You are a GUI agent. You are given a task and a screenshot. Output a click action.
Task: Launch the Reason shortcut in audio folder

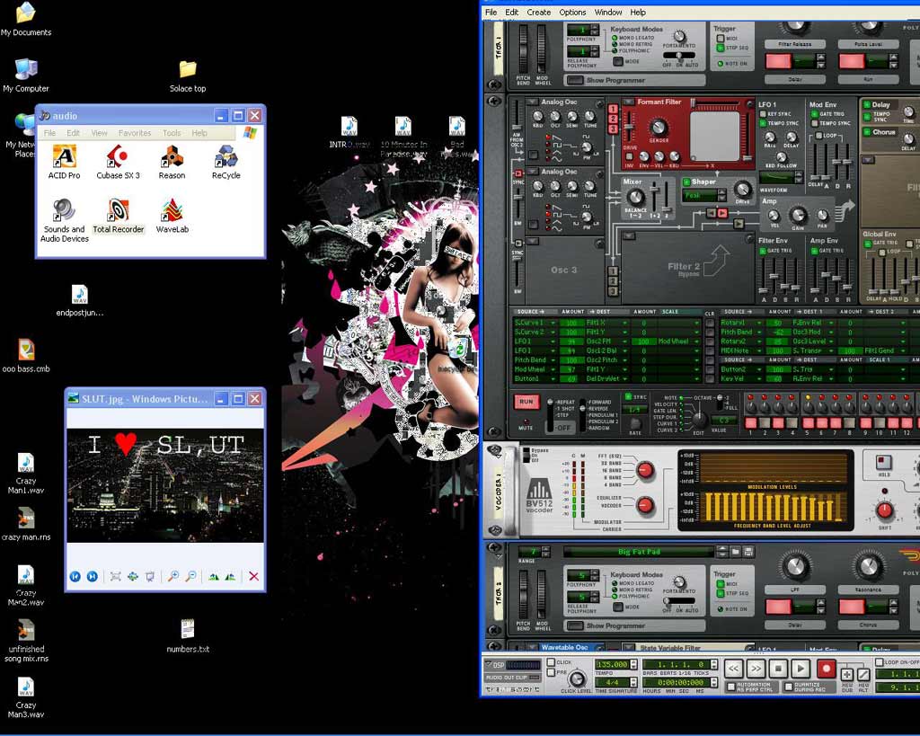coord(172,163)
